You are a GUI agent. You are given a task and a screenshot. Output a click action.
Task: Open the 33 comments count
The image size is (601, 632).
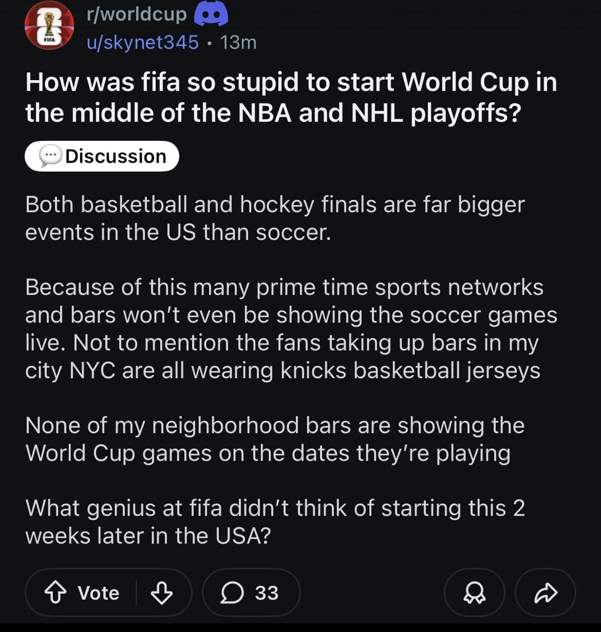point(267,593)
